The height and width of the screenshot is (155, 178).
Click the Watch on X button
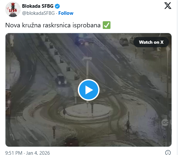pyautogui.click(x=151, y=42)
